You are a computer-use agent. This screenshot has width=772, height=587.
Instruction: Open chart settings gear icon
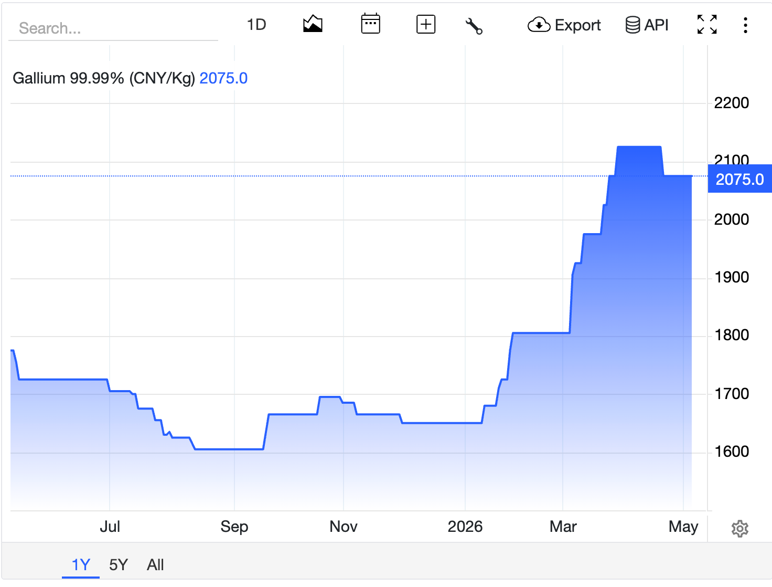click(739, 529)
